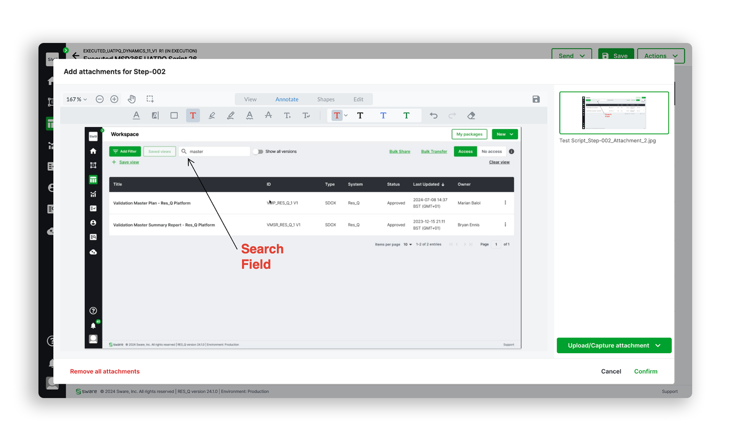Click Remove all attachments link
This screenshot has width=731, height=441.
click(105, 371)
